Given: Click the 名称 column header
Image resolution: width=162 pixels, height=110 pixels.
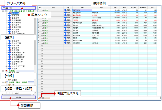Looking at the screenshot, I should click(82, 7).
